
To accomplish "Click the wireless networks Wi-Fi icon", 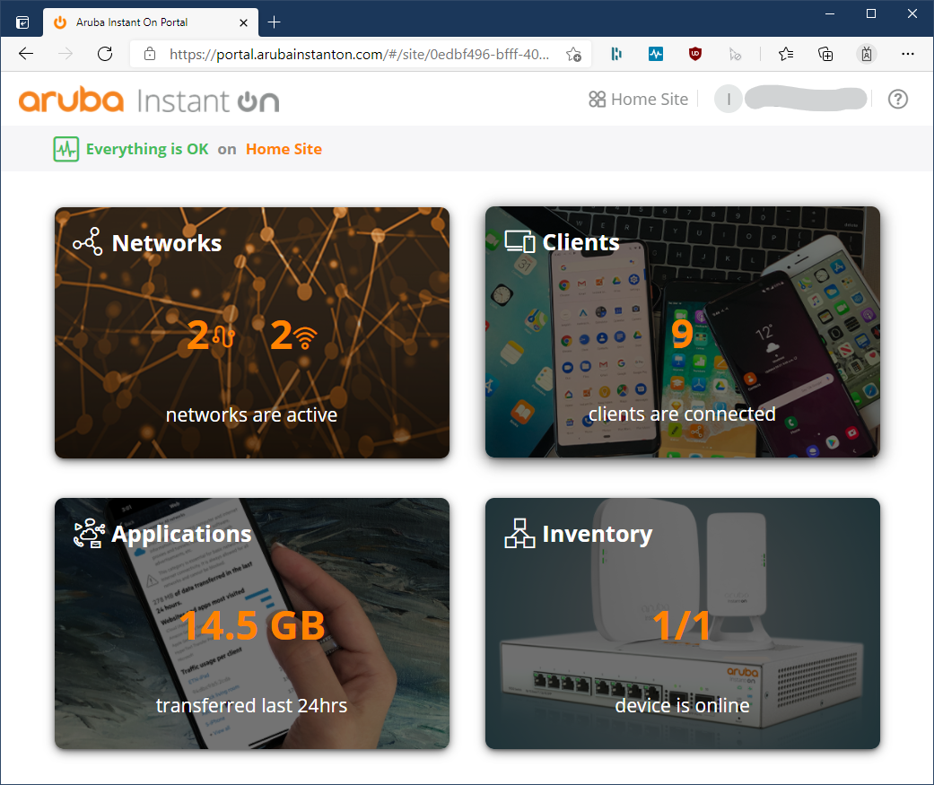I will coord(306,337).
